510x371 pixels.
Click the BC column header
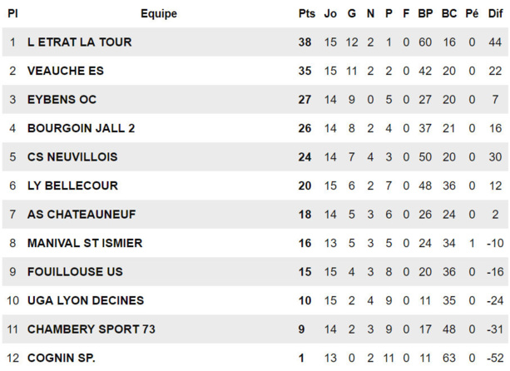449,13
